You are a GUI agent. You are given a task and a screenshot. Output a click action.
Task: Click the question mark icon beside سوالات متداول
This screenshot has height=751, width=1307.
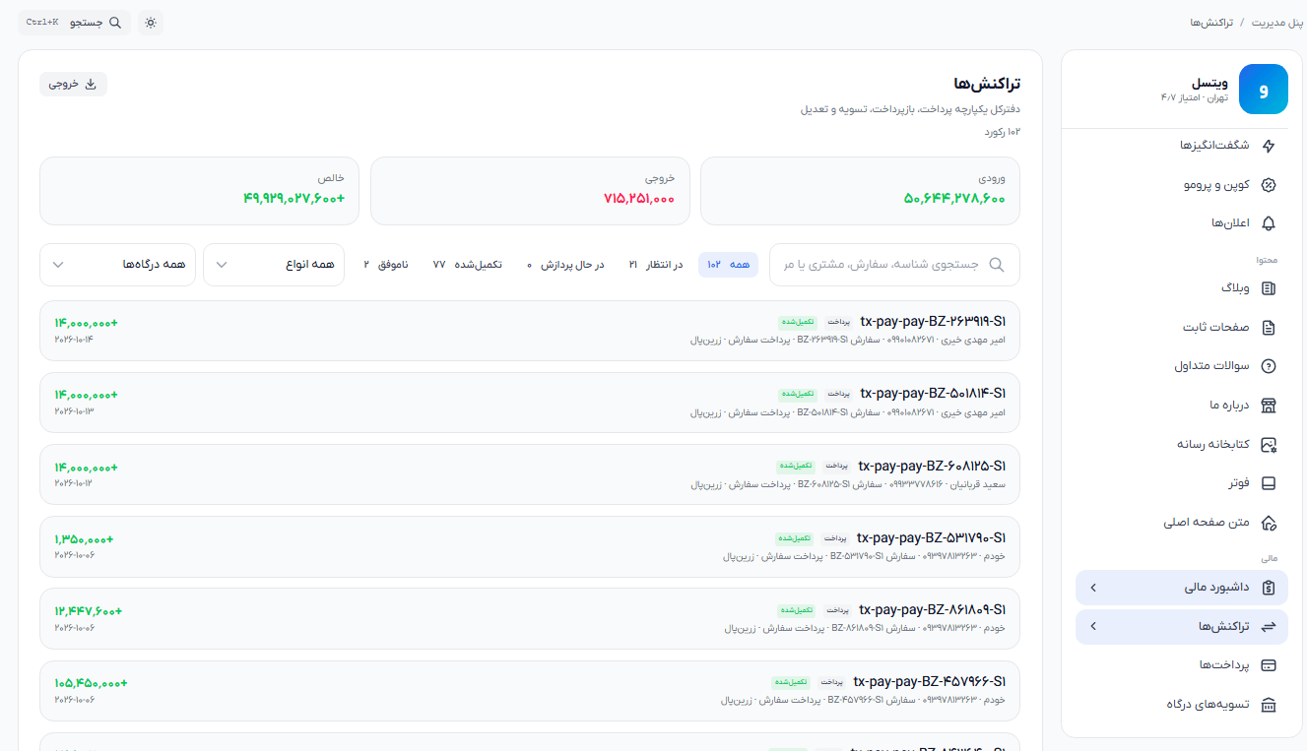[1269, 366]
